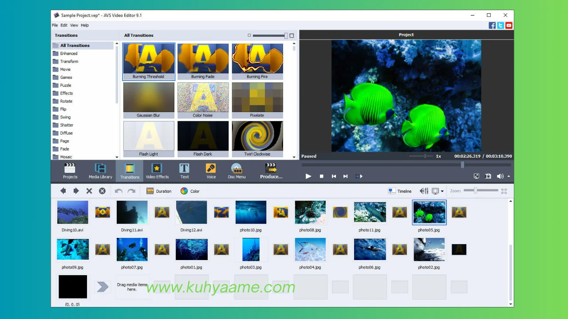Adjust the playback speed slider
The width and height of the screenshot is (568, 319).
point(421,156)
